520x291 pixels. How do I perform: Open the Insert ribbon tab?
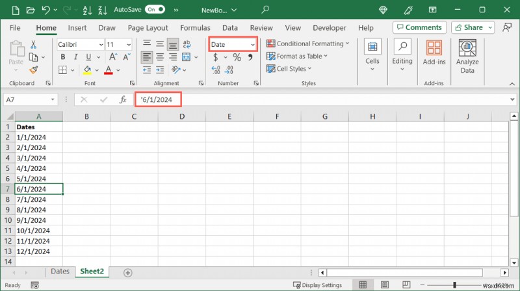point(77,28)
